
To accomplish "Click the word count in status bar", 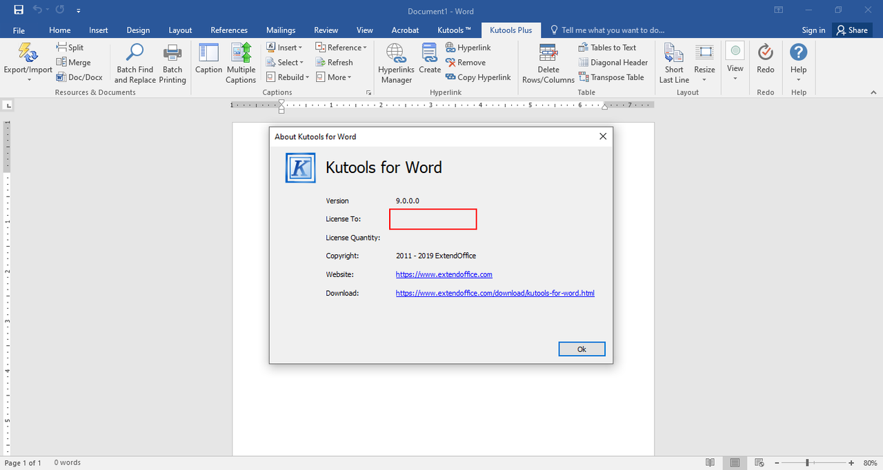I will [68, 463].
